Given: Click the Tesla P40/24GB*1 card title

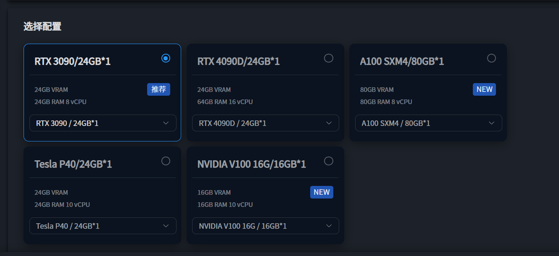Looking at the screenshot, I should [x=73, y=164].
